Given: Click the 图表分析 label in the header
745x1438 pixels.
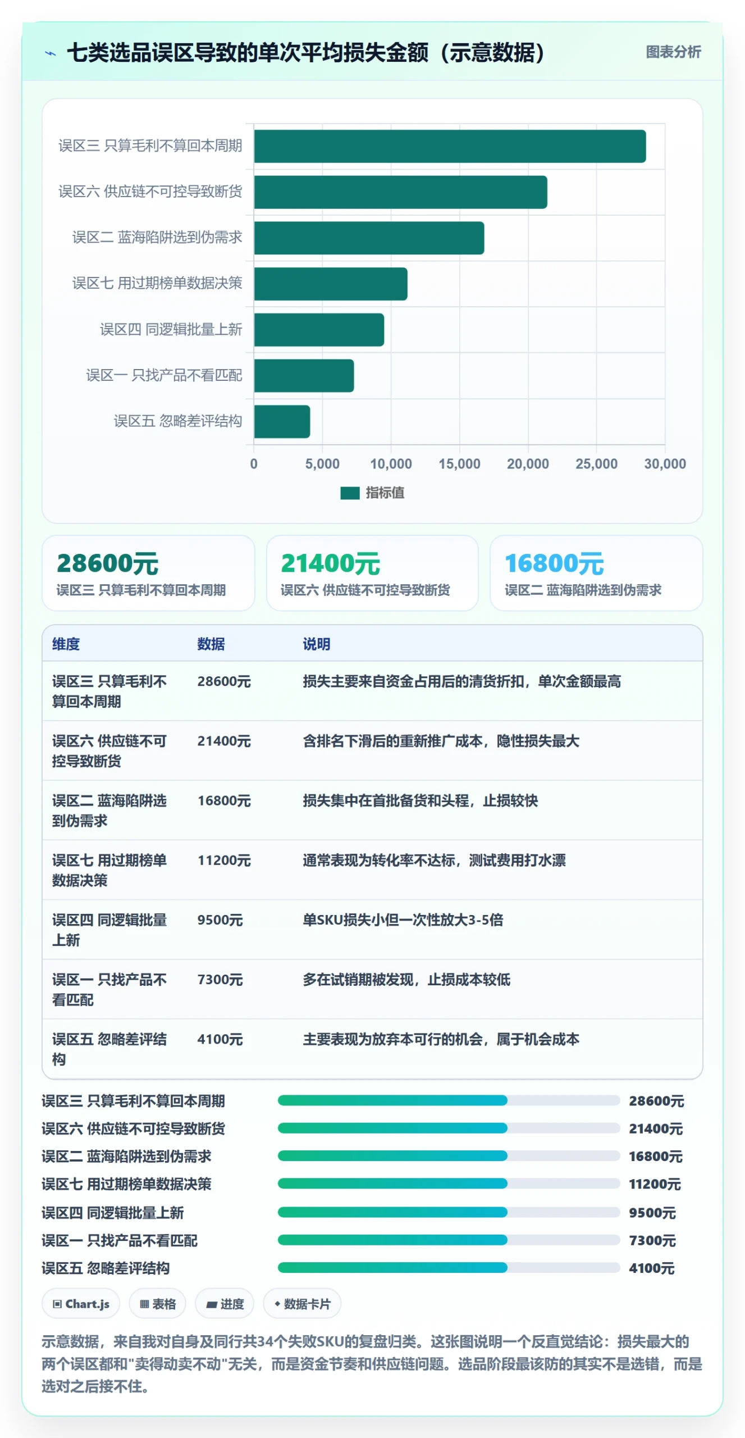Looking at the screenshot, I should (673, 52).
